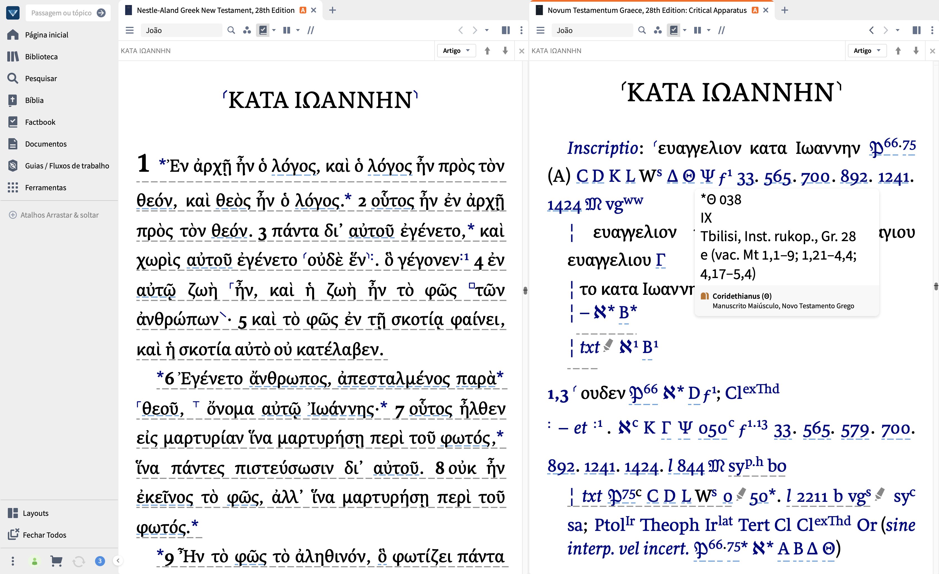Open the notifications badge showing 3
Image resolution: width=939 pixels, height=574 pixels.
[100, 561]
